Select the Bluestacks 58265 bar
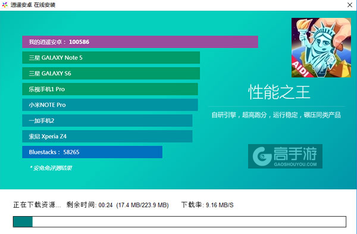Viewport: 357px width, 234px height. point(92,152)
